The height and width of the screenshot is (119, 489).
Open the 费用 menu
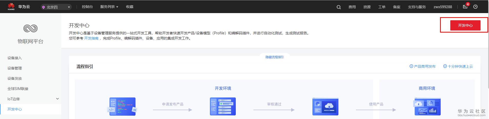[x=352, y=7]
